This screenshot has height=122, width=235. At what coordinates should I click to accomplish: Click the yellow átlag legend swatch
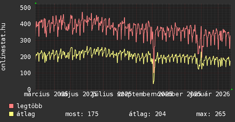point(11,114)
